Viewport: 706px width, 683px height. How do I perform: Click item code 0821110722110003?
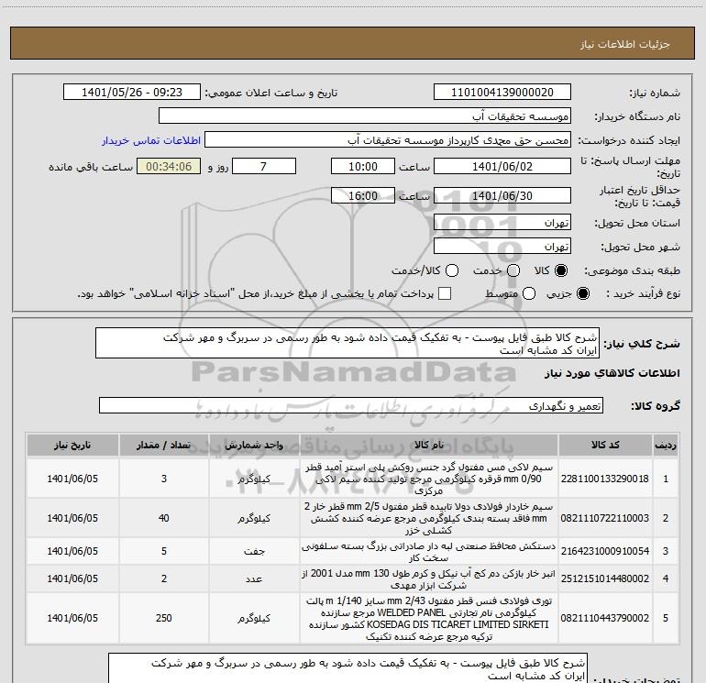605,518
